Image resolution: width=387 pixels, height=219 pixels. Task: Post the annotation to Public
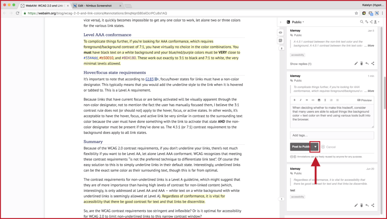pos(300,147)
